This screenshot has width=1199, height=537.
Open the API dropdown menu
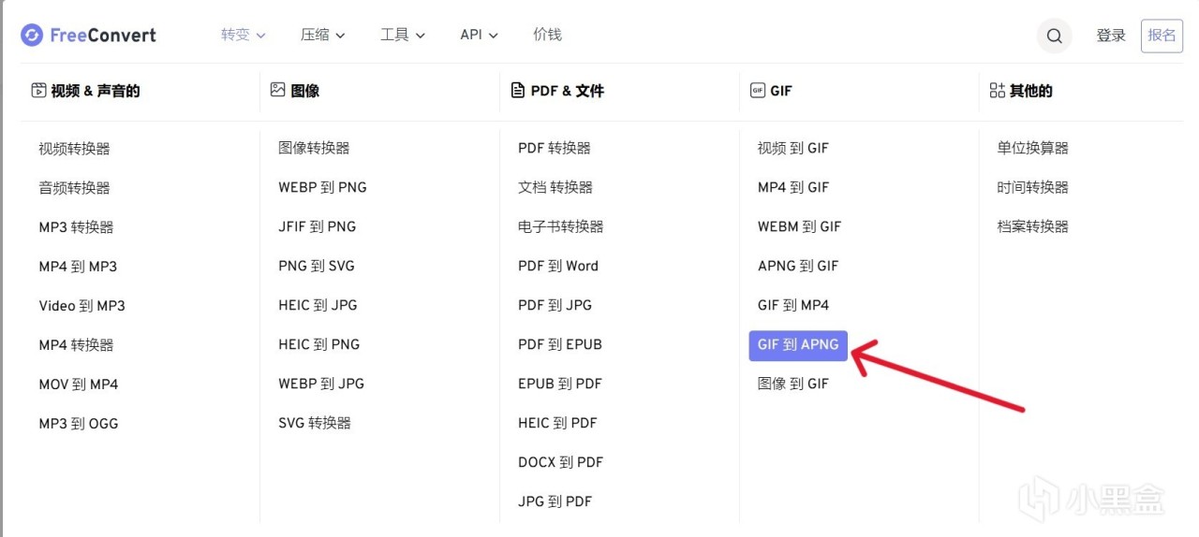point(479,35)
